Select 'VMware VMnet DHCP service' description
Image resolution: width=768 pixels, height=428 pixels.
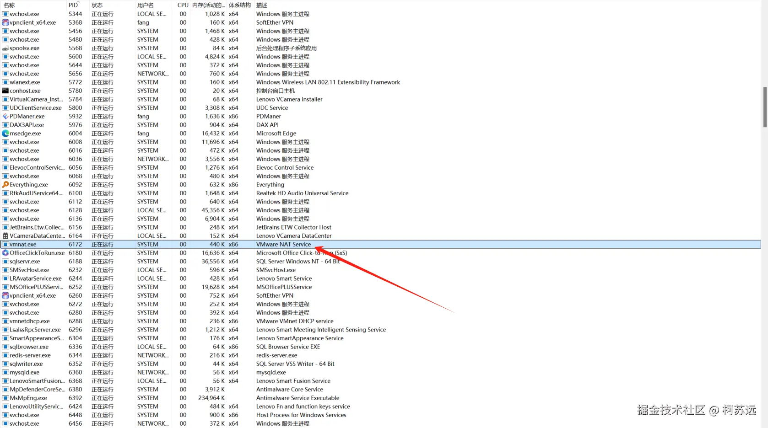click(295, 321)
